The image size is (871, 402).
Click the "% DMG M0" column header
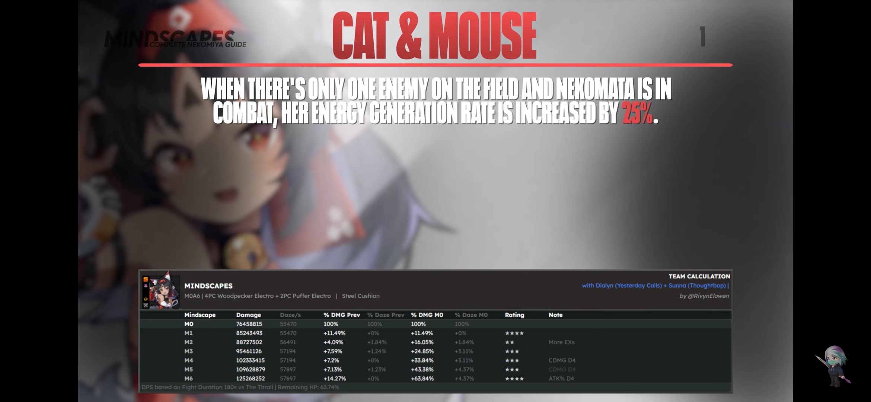(427, 315)
